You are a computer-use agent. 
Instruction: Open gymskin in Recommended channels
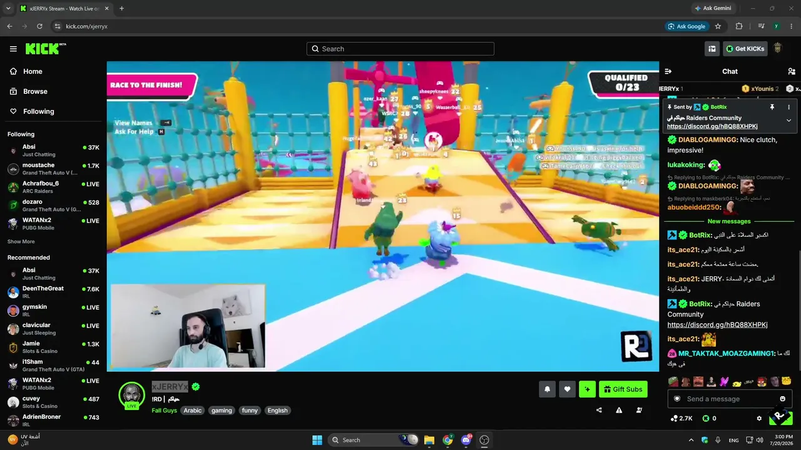point(53,310)
